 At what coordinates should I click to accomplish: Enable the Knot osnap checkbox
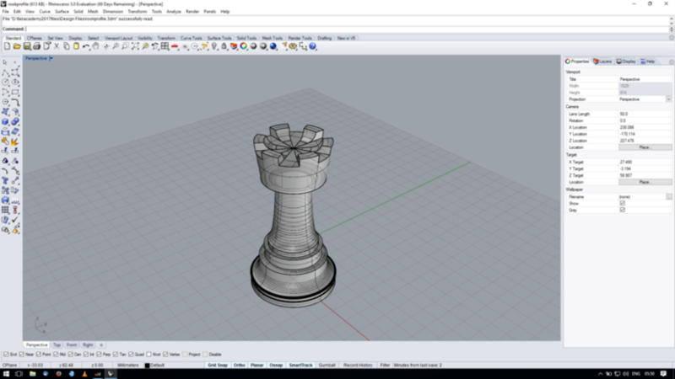149,355
